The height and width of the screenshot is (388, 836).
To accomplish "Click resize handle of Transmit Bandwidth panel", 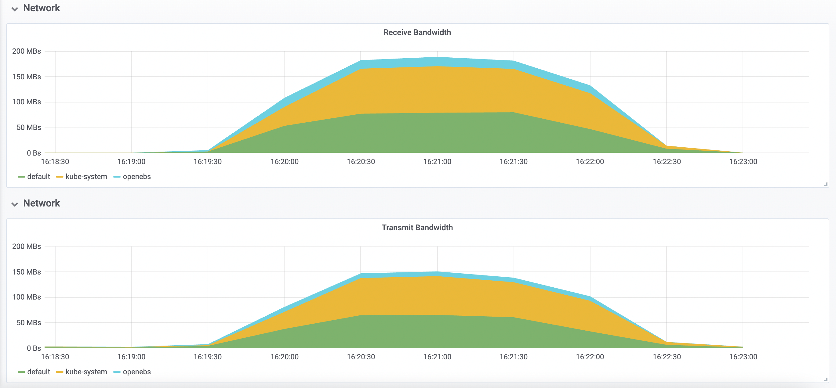I will (825, 379).
